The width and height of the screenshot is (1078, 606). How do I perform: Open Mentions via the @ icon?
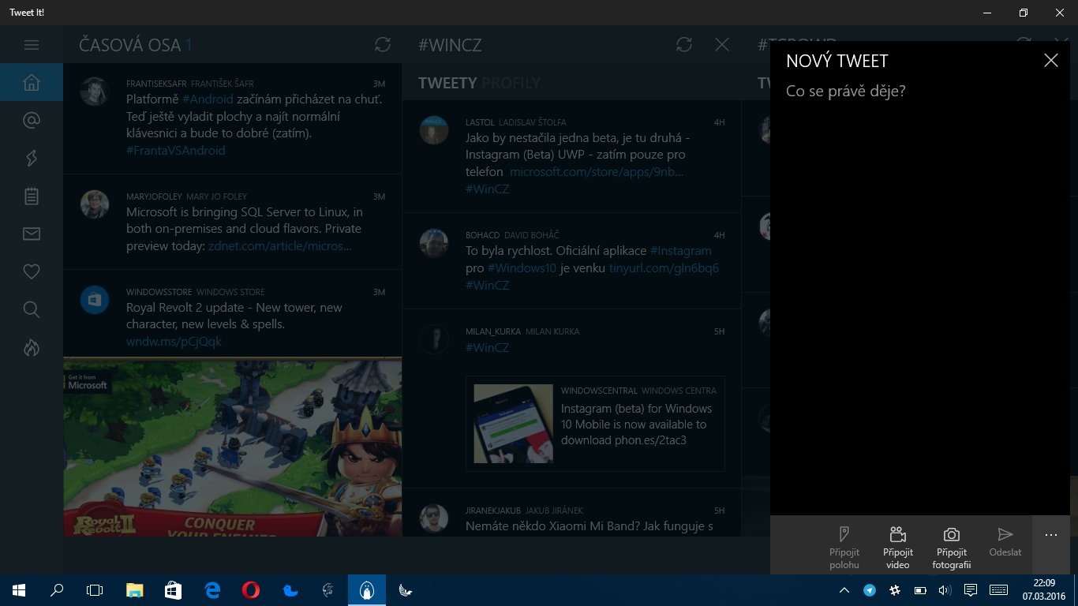pos(32,120)
